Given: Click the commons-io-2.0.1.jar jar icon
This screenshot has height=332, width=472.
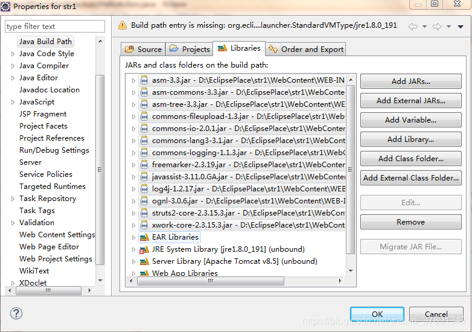Looking at the screenshot, I should (x=144, y=129).
